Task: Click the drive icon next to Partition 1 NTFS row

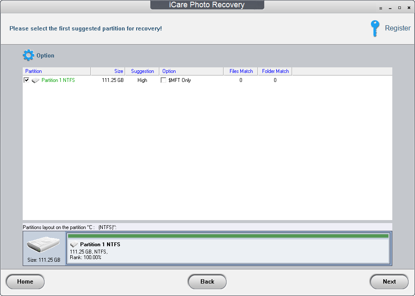Action: (x=35, y=80)
